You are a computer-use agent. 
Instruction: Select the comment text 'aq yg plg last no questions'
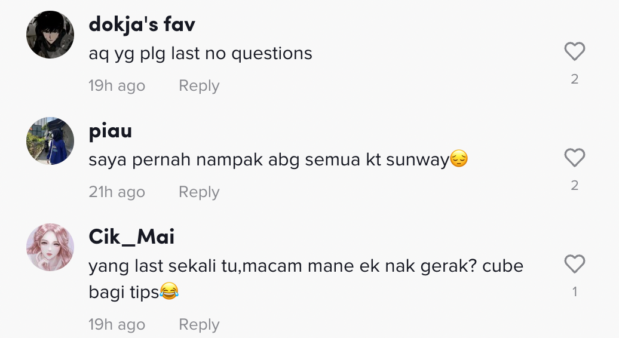point(200,54)
